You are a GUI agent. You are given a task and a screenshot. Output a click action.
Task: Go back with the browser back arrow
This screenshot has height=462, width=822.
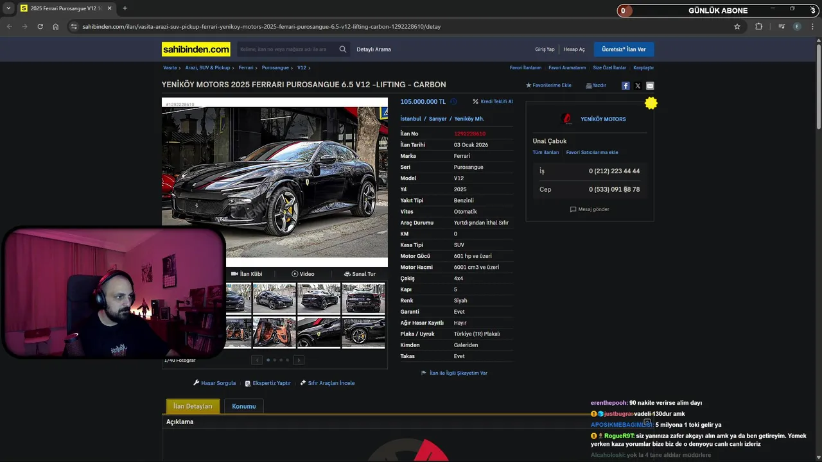coord(9,26)
